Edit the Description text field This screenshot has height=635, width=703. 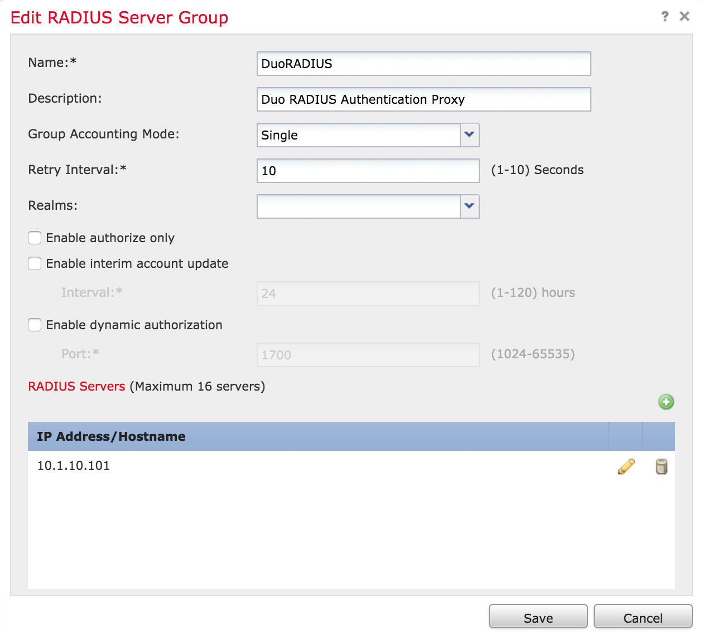(x=423, y=99)
